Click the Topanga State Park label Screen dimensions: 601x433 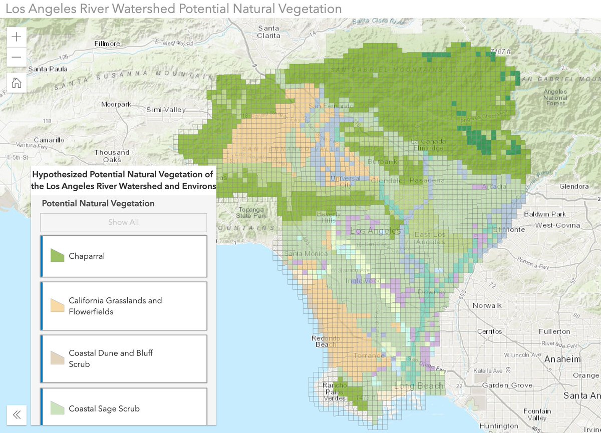(251, 212)
